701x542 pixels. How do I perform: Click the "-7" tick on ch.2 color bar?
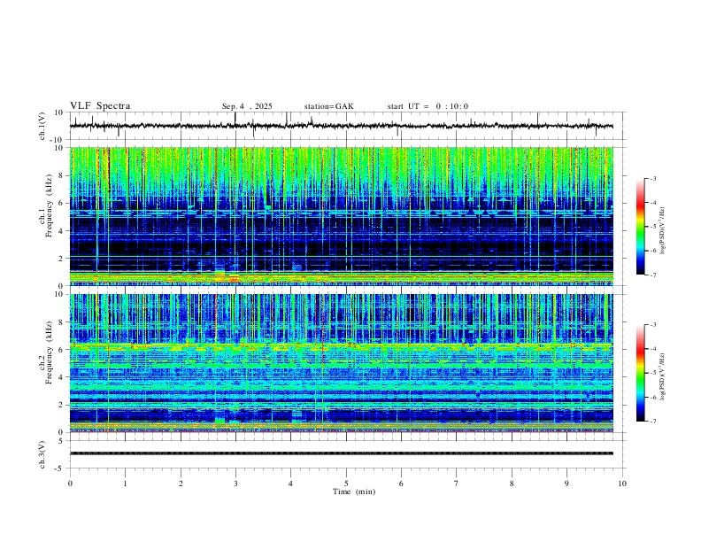point(652,422)
